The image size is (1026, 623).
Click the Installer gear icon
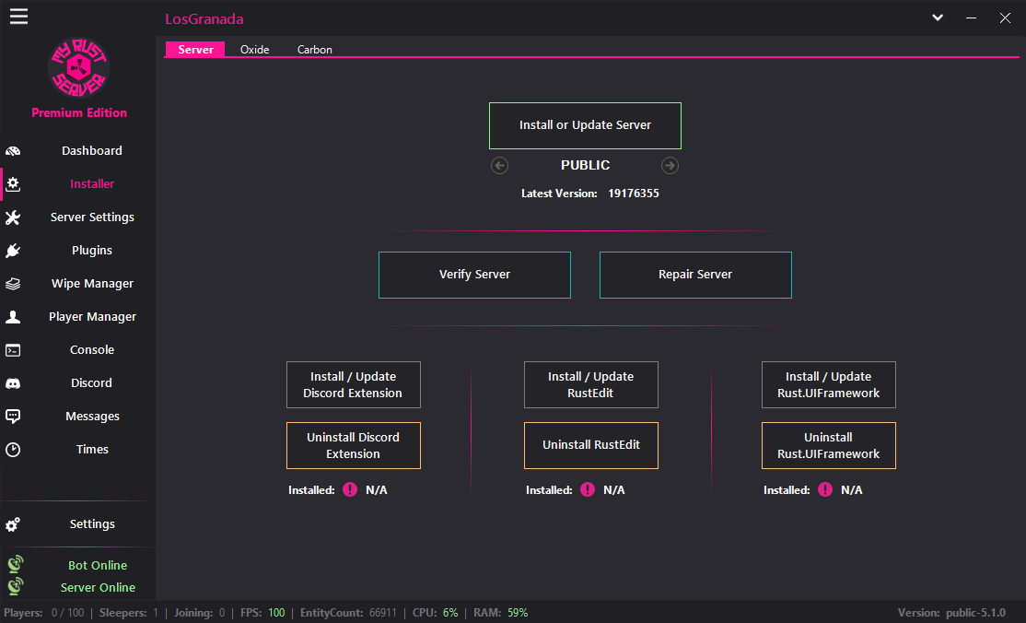tap(13, 184)
